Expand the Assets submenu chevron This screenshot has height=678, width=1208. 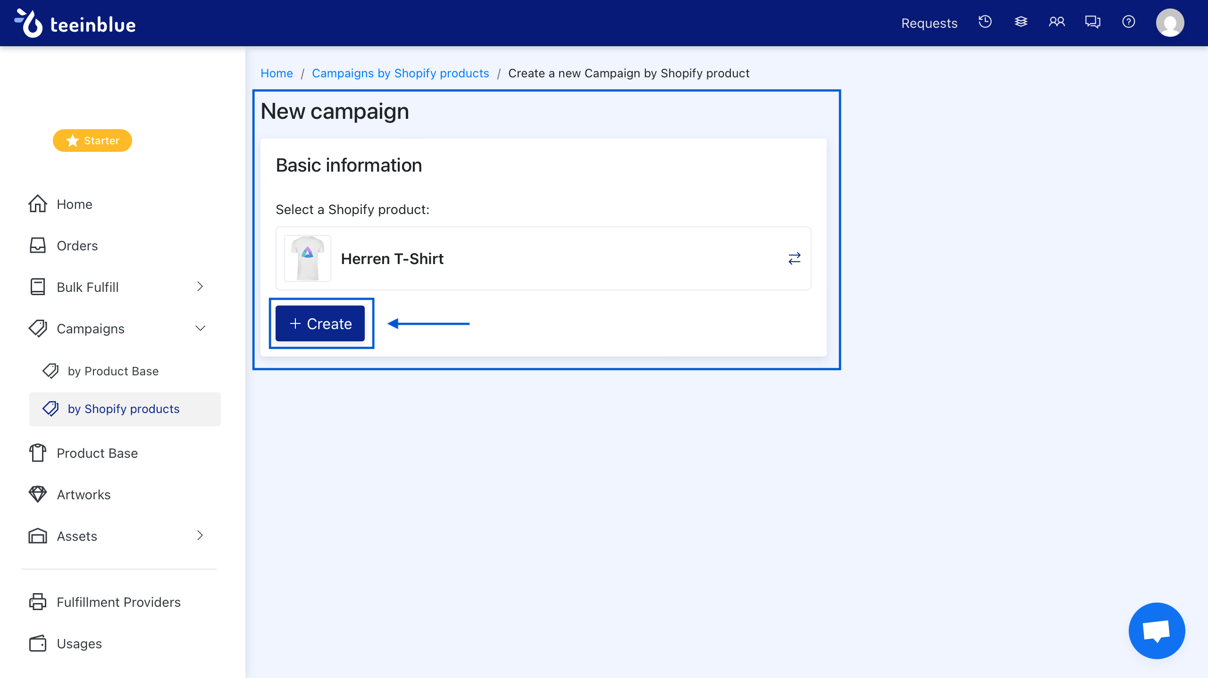coord(200,536)
